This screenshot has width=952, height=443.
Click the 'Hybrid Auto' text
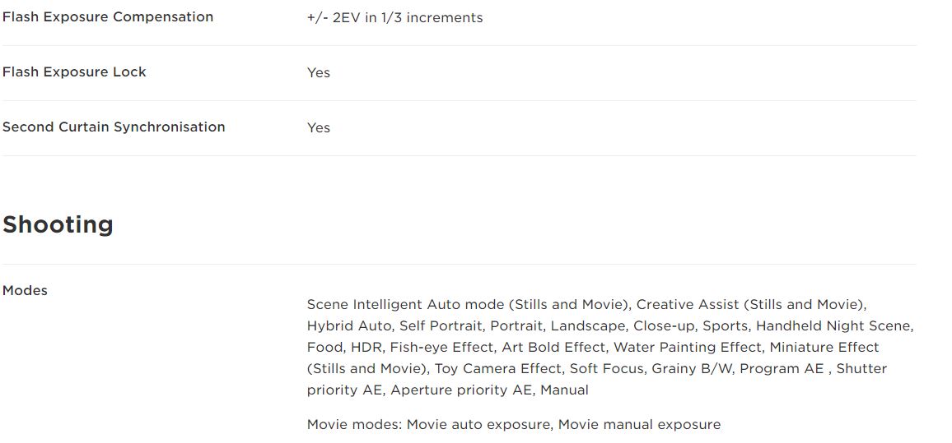pyautogui.click(x=349, y=326)
